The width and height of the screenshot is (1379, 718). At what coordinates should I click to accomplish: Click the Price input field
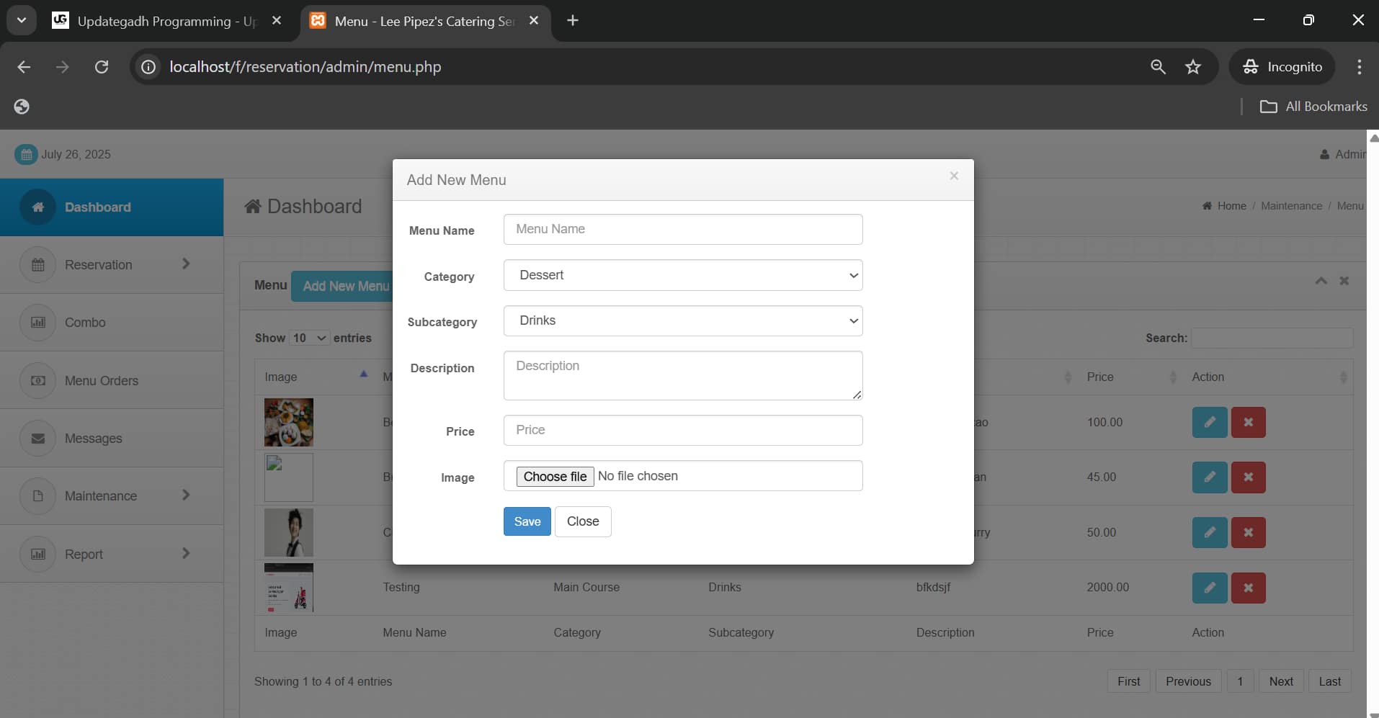682,431
